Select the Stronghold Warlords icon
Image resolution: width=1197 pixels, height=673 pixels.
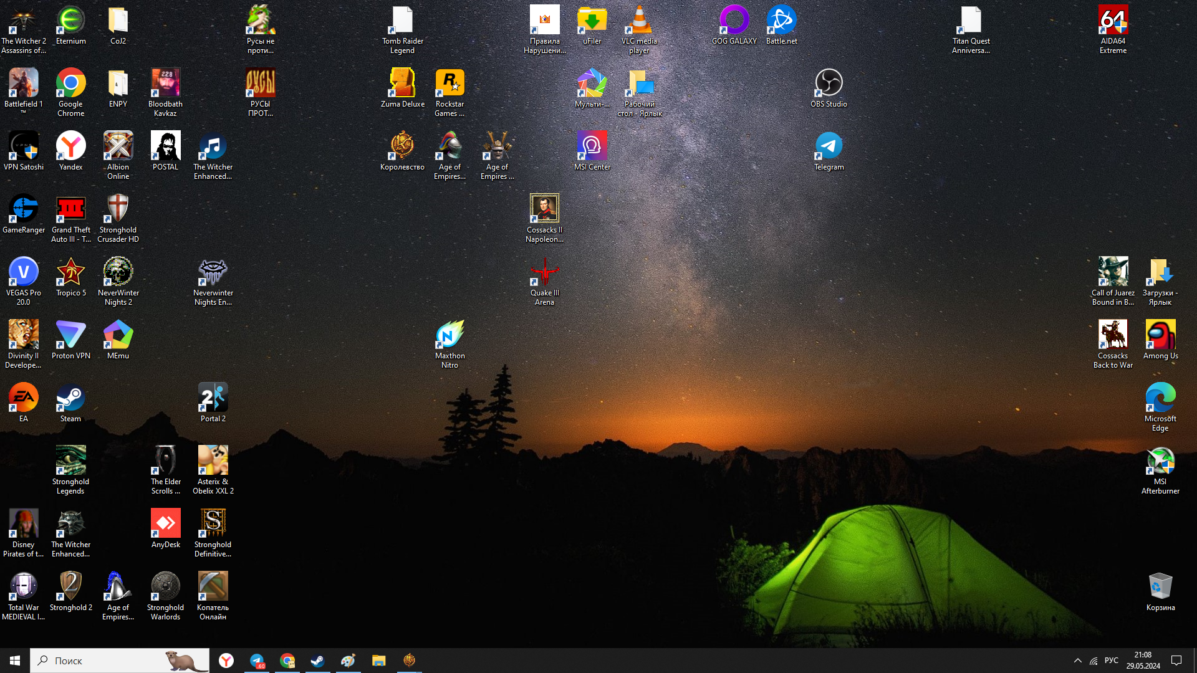coord(166,586)
